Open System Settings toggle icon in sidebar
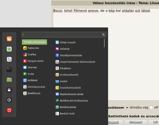The image size is (159, 125). 9,59
